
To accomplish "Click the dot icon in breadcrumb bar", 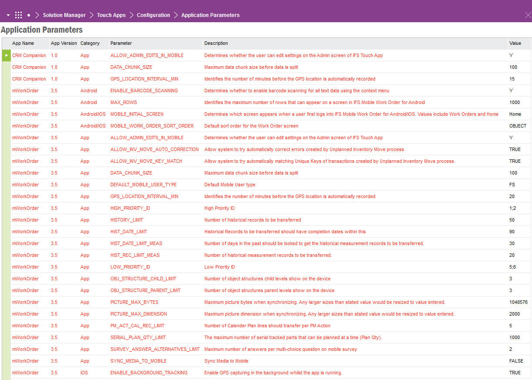I will pos(29,15).
